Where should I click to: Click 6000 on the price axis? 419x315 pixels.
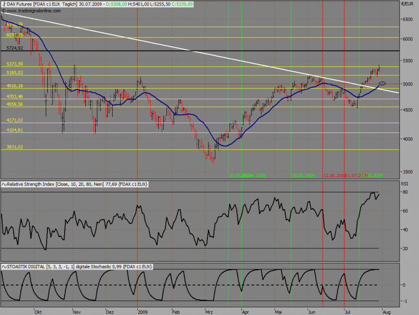click(408, 39)
